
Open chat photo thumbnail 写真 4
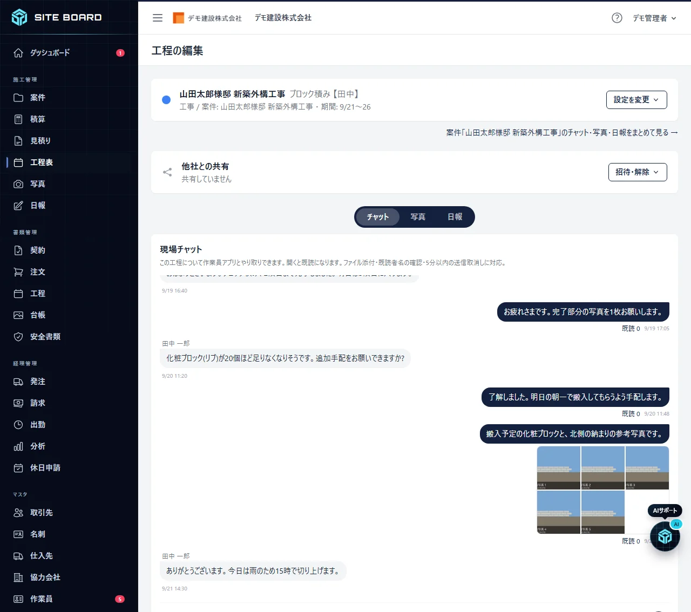pos(559,512)
